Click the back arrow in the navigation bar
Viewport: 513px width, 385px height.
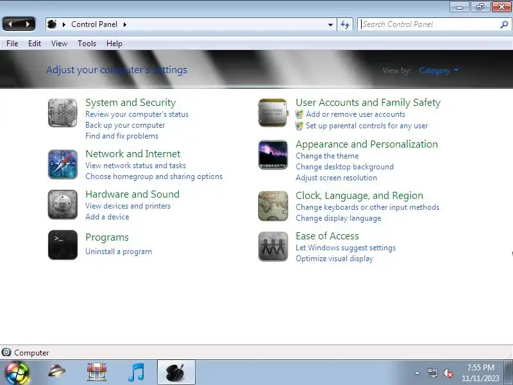[x=10, y=24]
